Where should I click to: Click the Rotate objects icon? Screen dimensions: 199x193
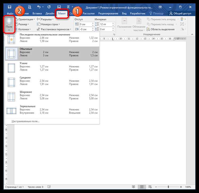click(183, 29)
